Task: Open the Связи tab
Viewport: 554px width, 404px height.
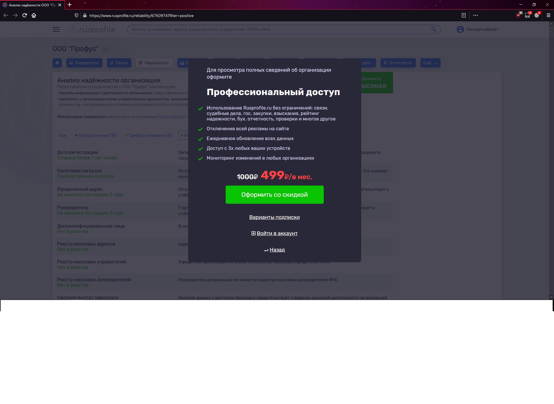Action: point(119,63)
